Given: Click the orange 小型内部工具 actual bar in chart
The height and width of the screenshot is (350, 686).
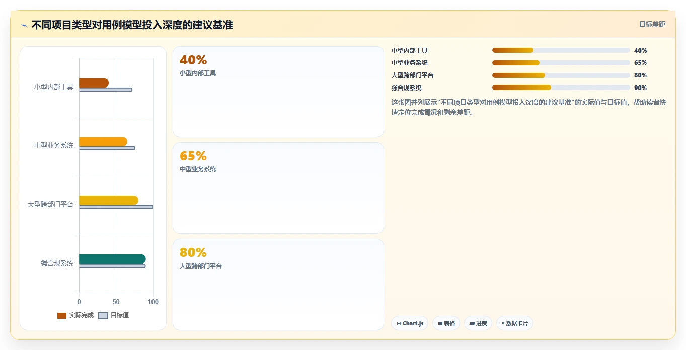Looking at the screenshot, I should (x=94, y=83).
